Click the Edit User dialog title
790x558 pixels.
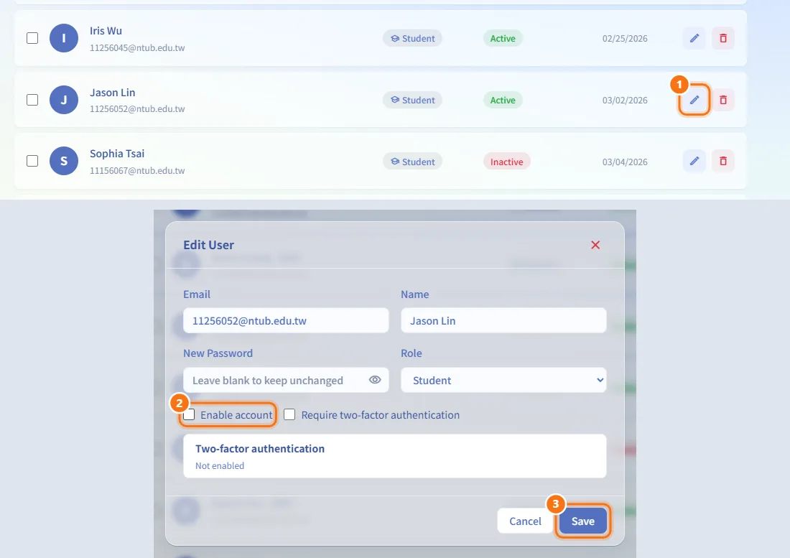[x=208, y=245]
